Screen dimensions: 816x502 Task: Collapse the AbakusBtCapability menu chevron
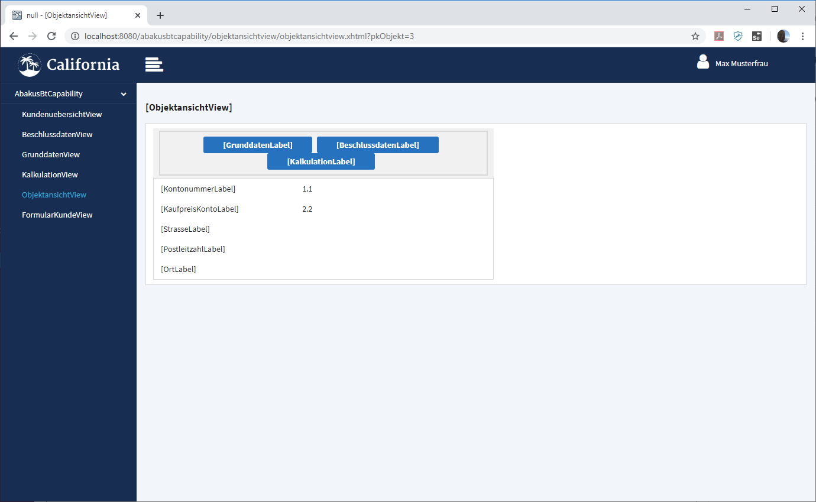[x=124, y=94]
